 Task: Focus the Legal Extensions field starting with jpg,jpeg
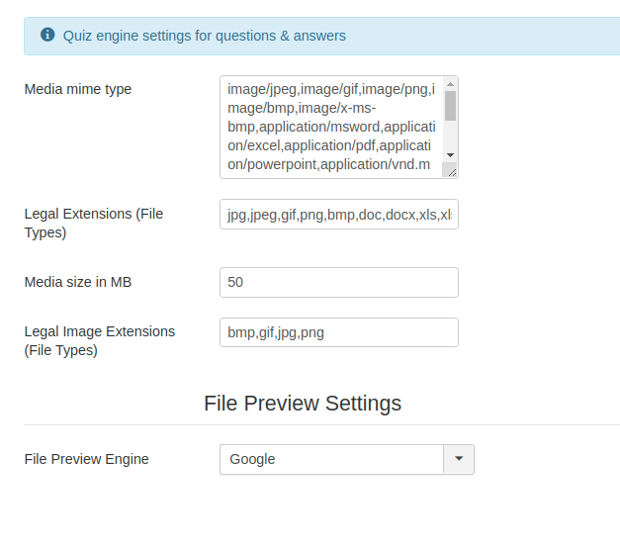click(338, 214)
